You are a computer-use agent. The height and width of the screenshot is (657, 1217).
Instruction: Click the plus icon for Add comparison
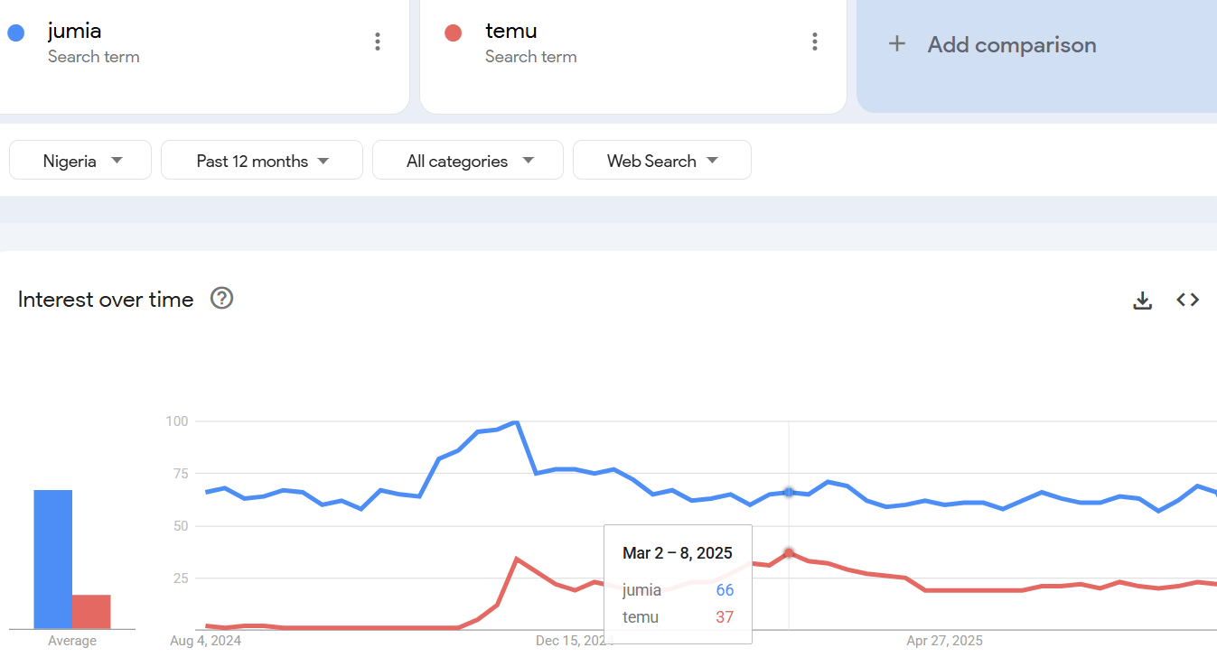click(x=897, y=43)
